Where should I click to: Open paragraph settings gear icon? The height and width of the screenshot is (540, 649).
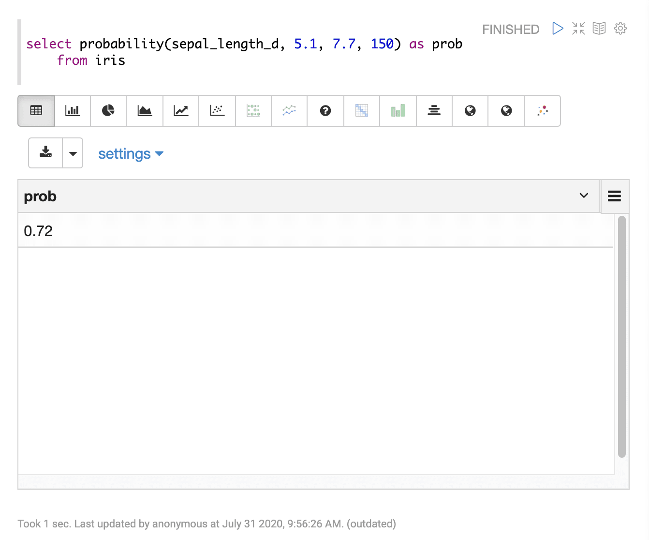tap(620, 29)
